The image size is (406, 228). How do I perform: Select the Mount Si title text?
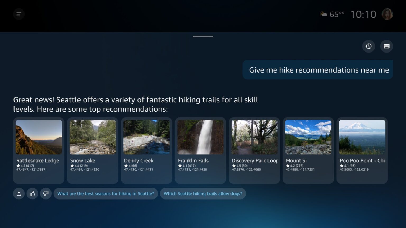[296, 160]
